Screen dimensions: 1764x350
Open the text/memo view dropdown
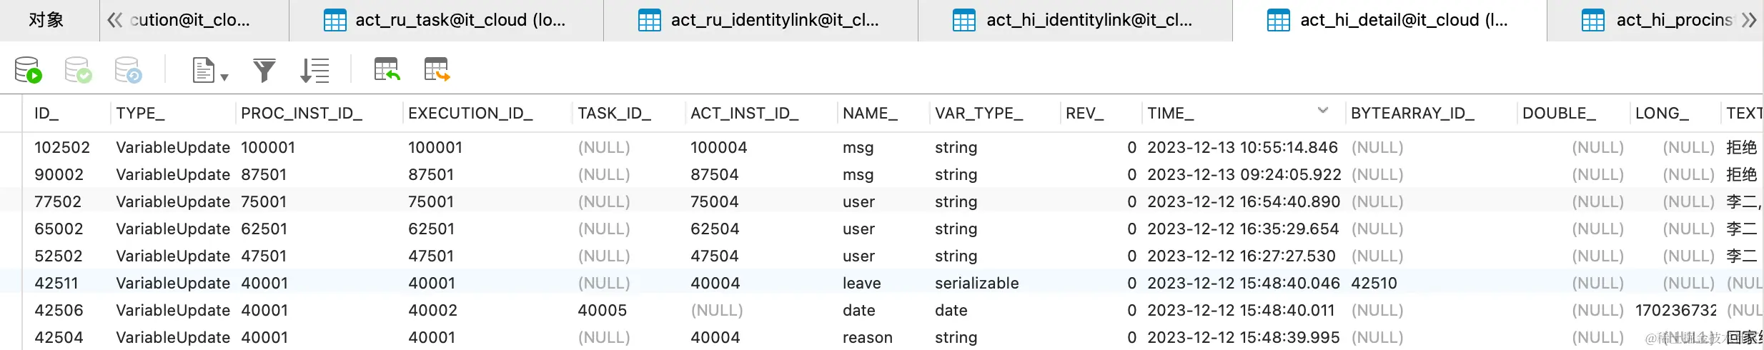(210, 71)
